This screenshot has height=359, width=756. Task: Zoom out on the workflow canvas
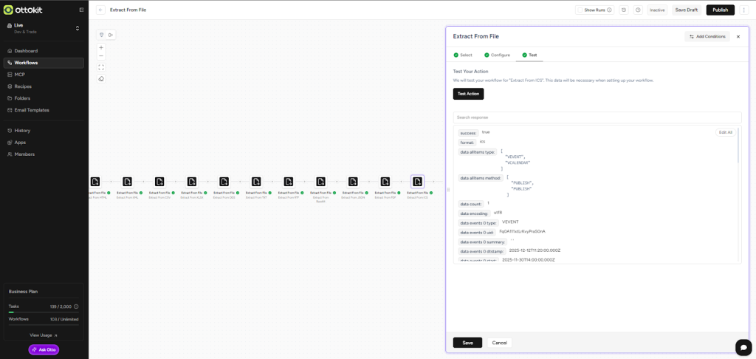[x=101, y=56]
